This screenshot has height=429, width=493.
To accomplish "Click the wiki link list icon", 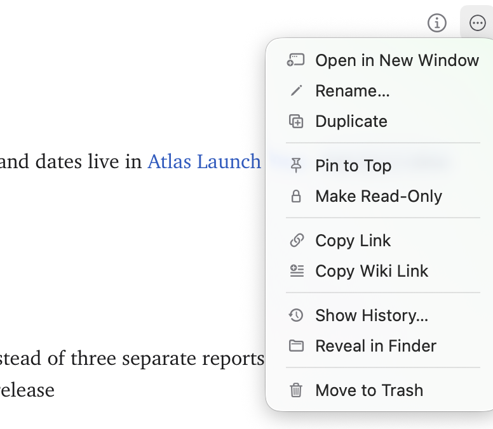I will (297, 271).
